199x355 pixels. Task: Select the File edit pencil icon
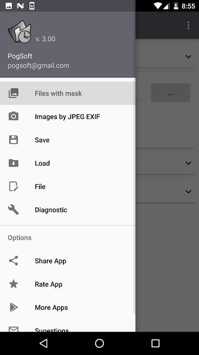tap(14, 186)
